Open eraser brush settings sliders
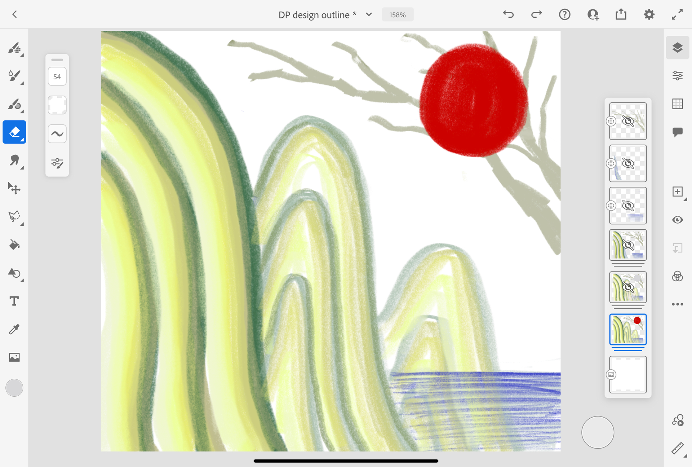Viewport: 692px width, 467px height. click(x=57, y=163)
